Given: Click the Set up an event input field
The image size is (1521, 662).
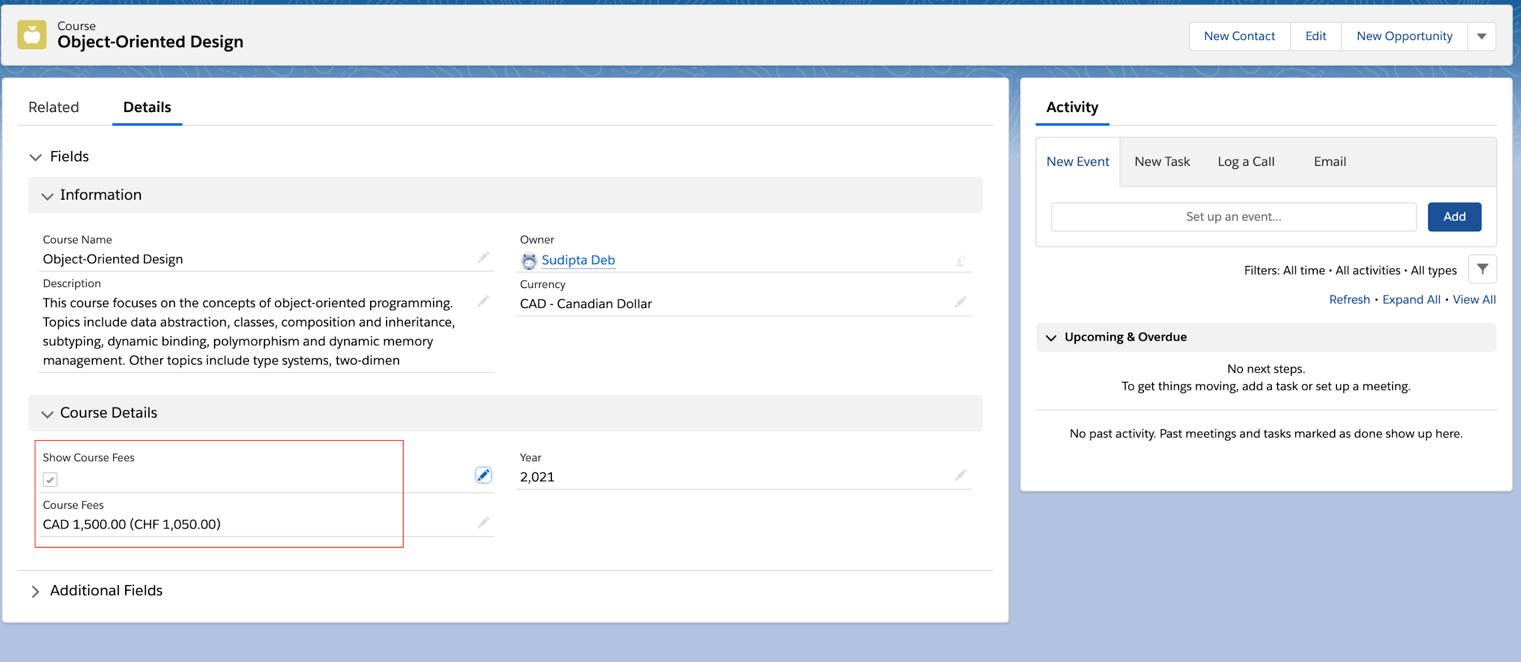Looking at the screenshot, I should coord(1233,217).
